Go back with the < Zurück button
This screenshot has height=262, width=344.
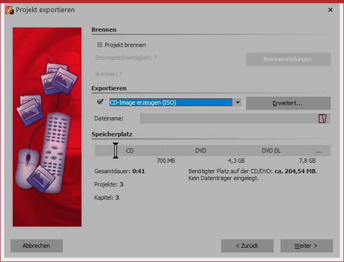[x=247, y=246]
